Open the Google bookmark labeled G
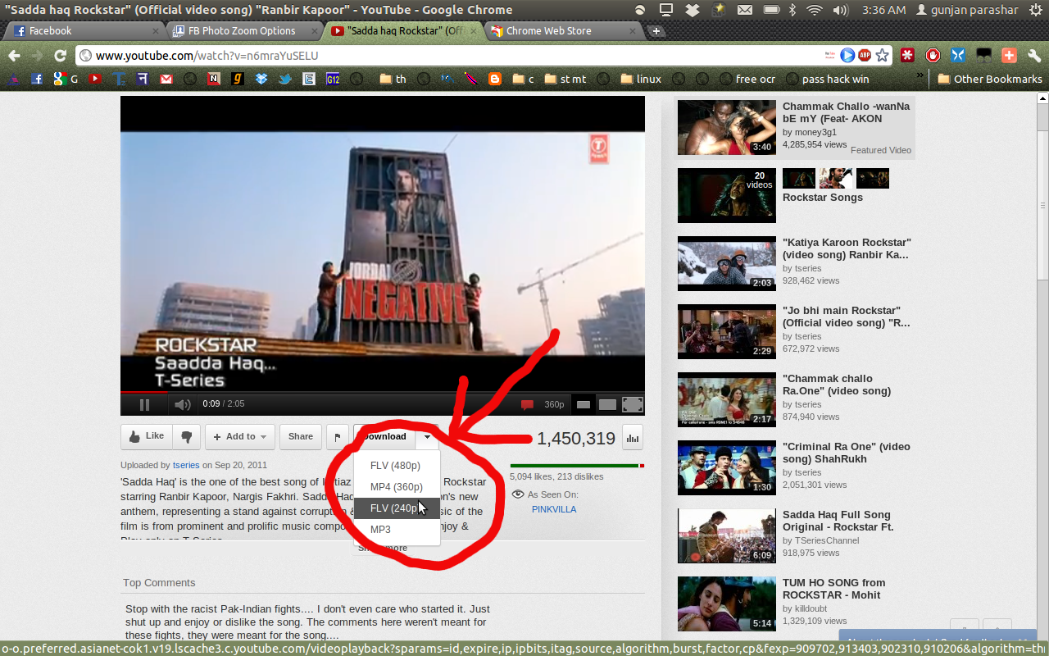Image resolution: width=1049 pixels, height=656 pixels. (x=65, y=80)
